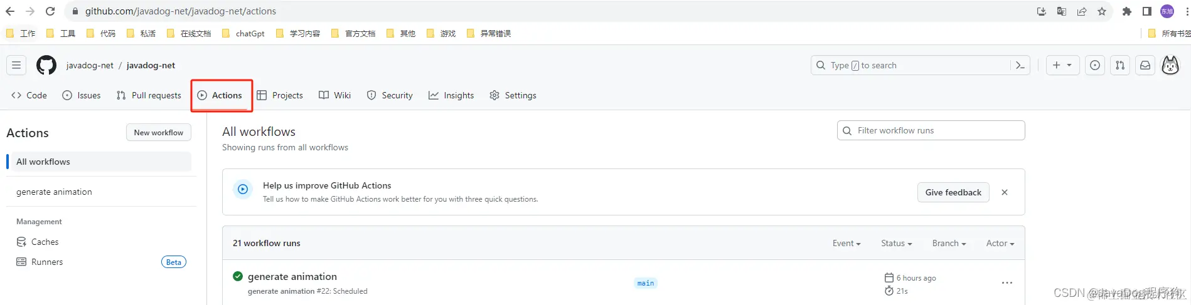This screenshot has width=1191, height=305.
Task: Focus the Type / to search box
Action: tap(921, 65)
